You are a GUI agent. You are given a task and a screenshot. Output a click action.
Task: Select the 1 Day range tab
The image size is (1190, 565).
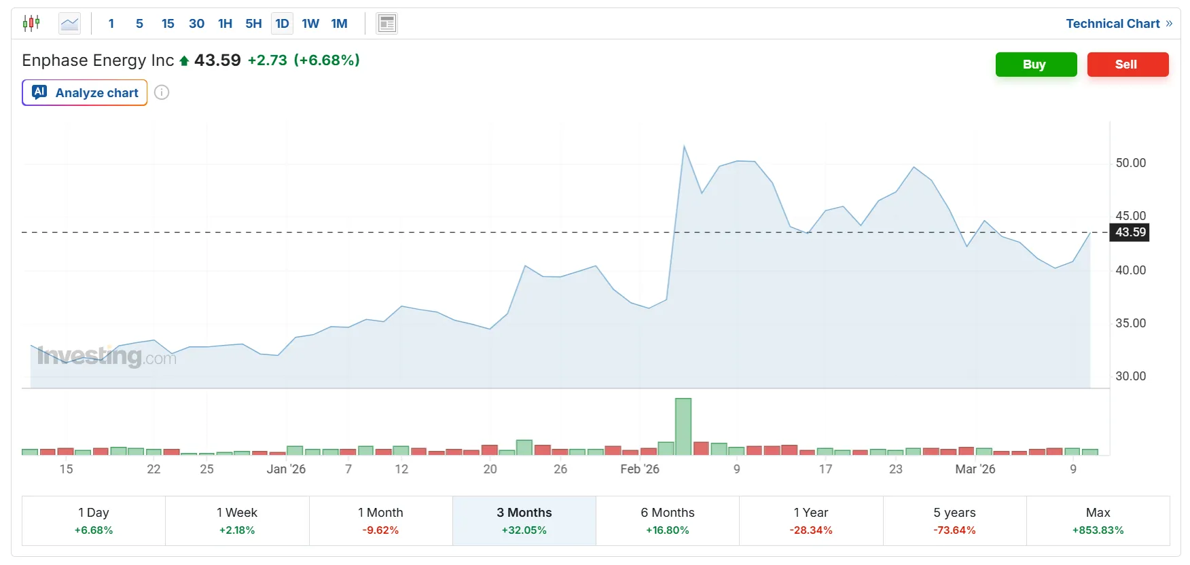94,521
